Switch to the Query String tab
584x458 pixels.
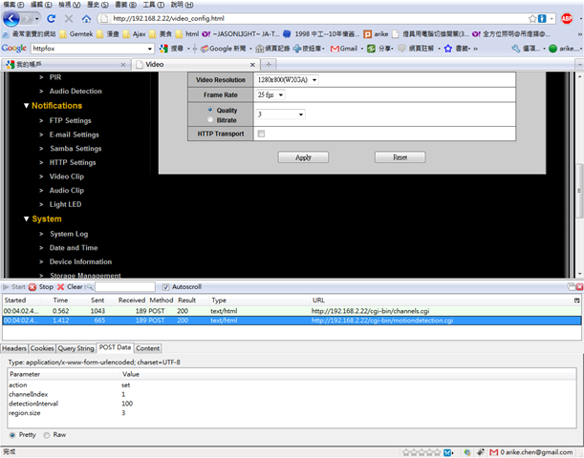pyautogui.click(x=76, y=348)
